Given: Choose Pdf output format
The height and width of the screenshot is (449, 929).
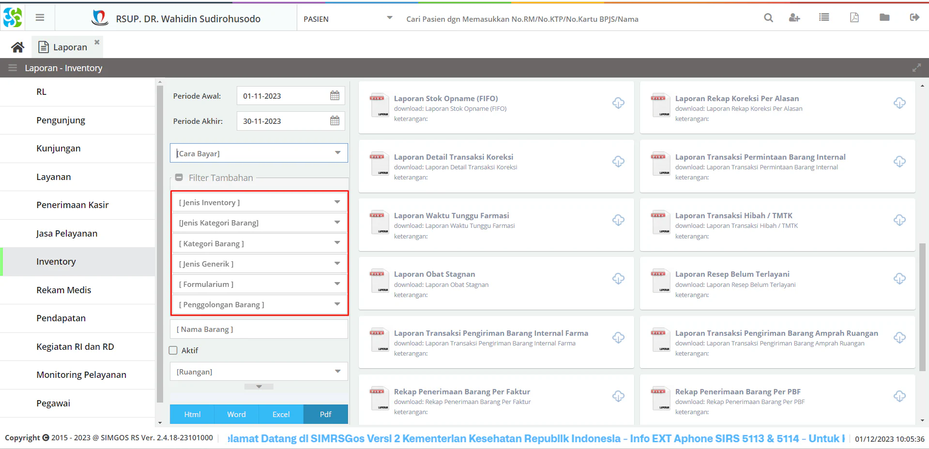Looking at the screenshot, I should 326,414.
